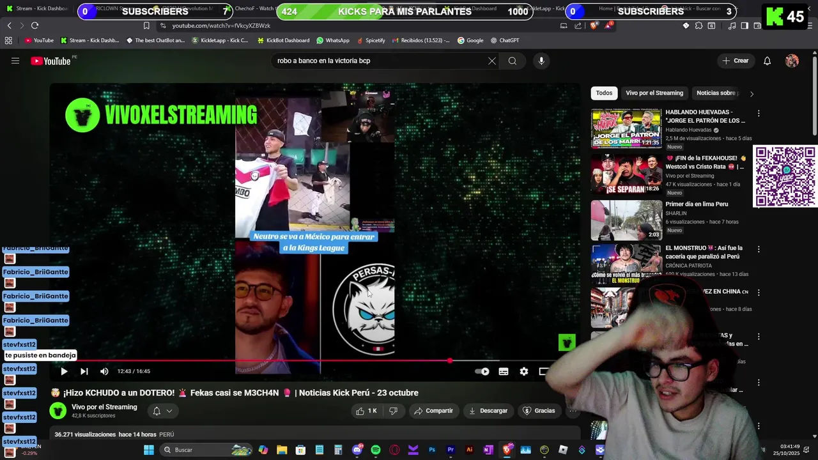Open options for HABLANDO HUEVADAS video
This screenshot has width=818, height=460.
759,113
